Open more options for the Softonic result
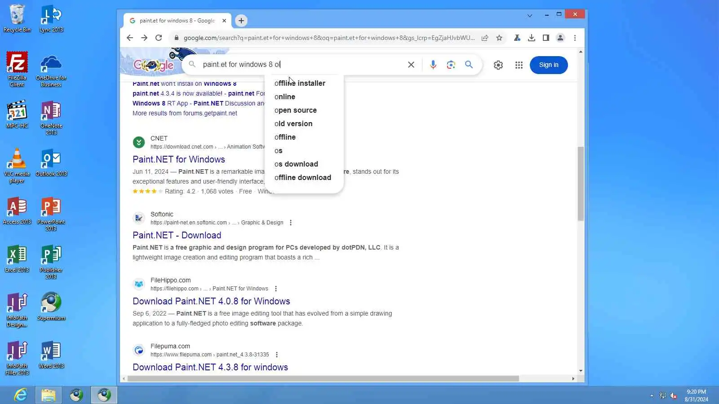The height and width of the screenshot is (404, 719). [x=291, y=223]
